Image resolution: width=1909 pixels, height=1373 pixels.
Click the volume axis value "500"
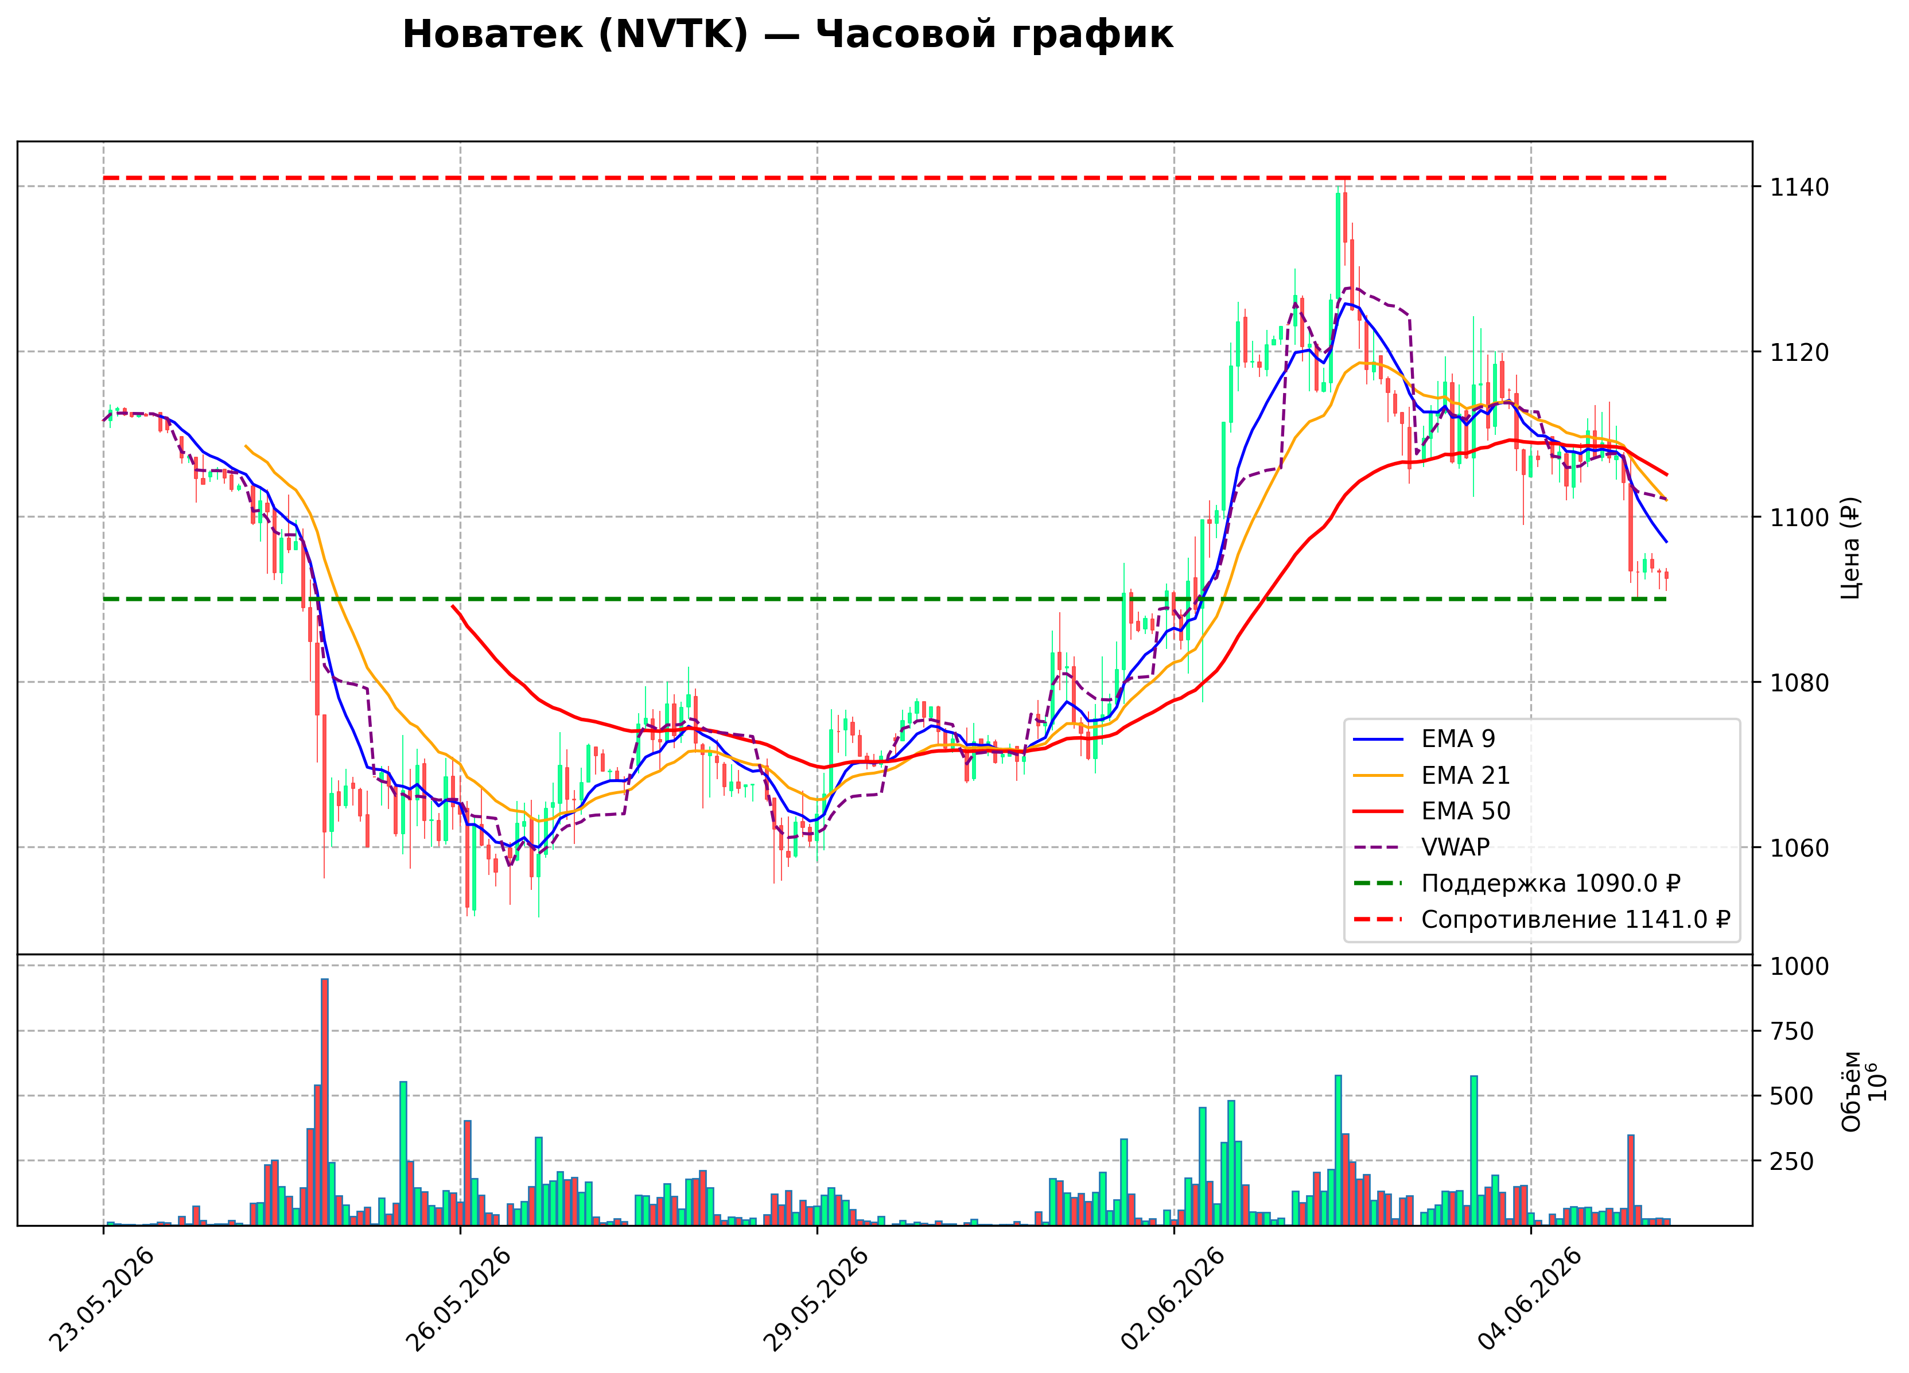1792,1096
